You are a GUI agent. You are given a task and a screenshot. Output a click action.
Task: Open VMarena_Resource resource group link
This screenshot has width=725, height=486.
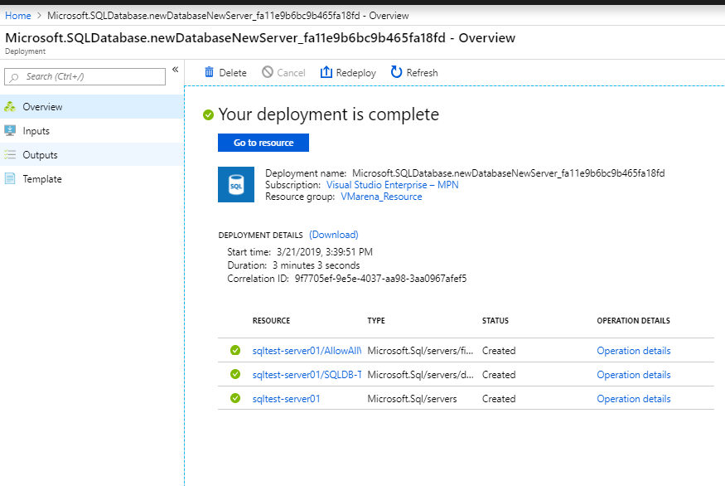pyautogui.click(x=381, y=197)
